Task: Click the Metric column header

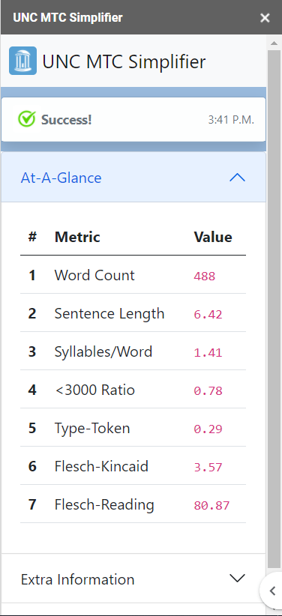Action: (x=77, y=237)
